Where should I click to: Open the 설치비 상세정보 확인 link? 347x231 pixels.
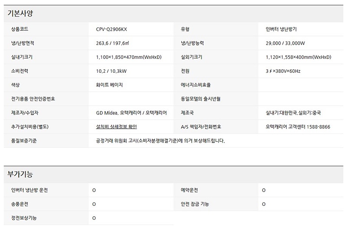119,127
